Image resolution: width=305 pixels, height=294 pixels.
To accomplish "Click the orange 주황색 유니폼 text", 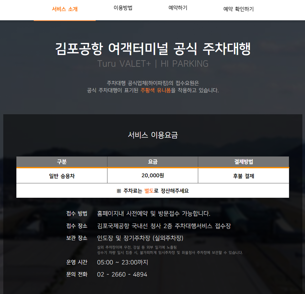I will pyautogui.click(x=156, y=90).
